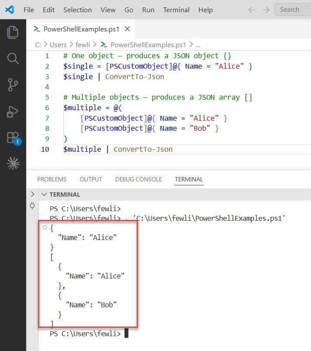Click the Users breadcrumb segment

(x=58, y=45)
